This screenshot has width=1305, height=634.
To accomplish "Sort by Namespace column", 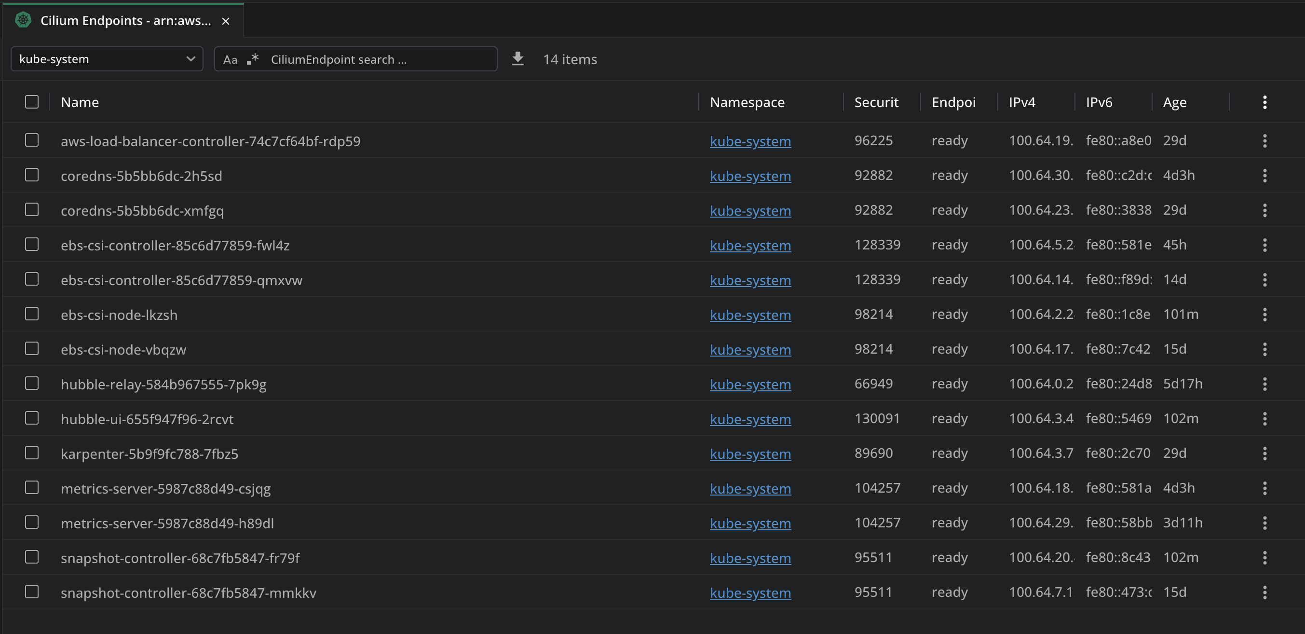I will coord(747,102).
